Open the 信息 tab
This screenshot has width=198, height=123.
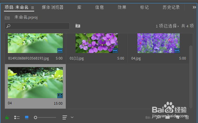(x=99, y=7)
